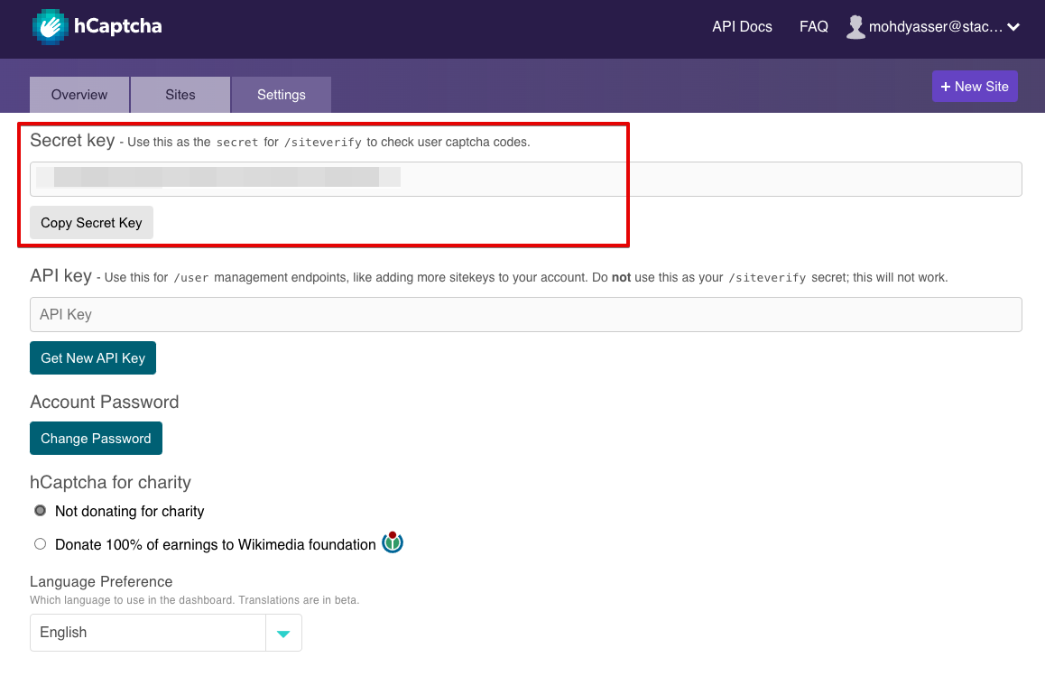The height and width of the screenshot is (676, 1045).
Task: Open the language dropdown arrow
Action: click(x=283, y=633)
